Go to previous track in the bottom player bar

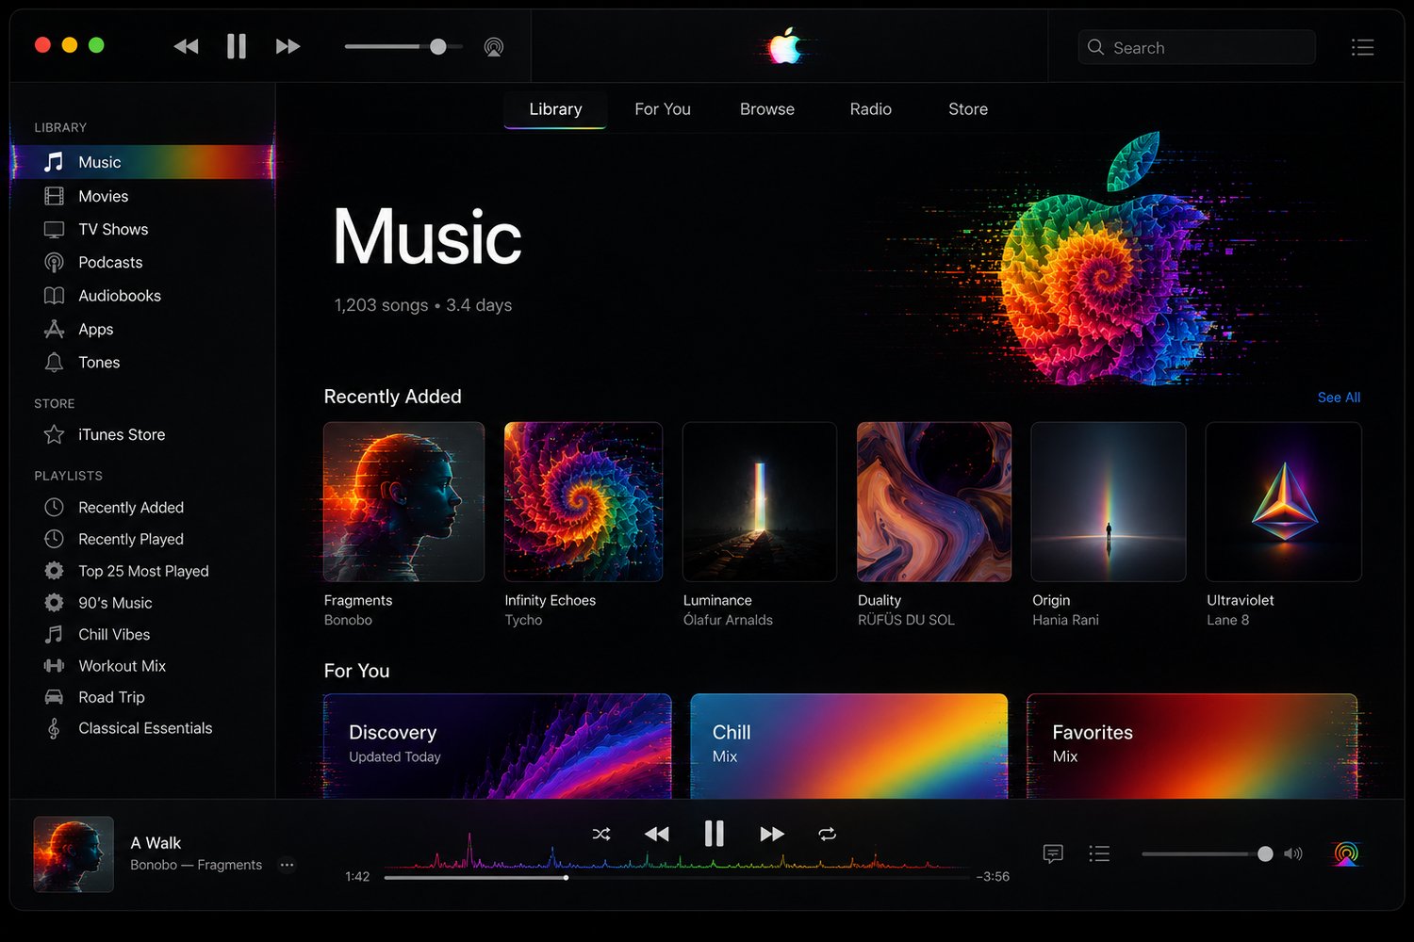(x=657, y=834)
